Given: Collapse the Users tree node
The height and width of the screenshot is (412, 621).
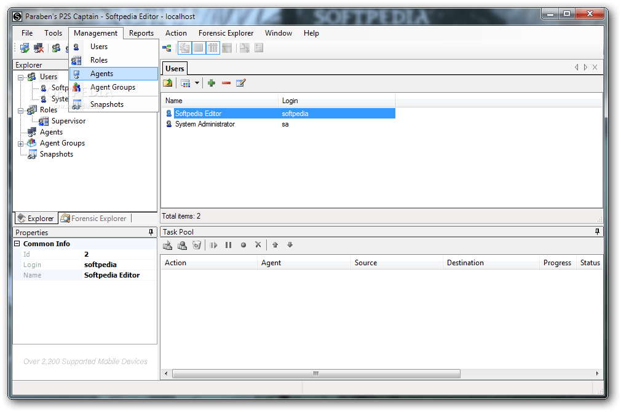Looking at the screenshot, I should (20, 77).
